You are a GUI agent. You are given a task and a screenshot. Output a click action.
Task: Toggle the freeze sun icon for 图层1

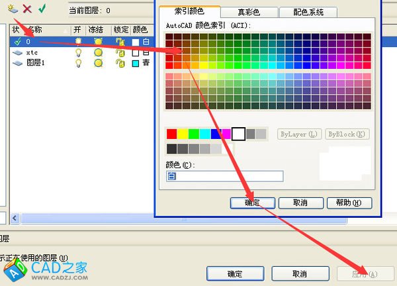(x=98, y=63)
